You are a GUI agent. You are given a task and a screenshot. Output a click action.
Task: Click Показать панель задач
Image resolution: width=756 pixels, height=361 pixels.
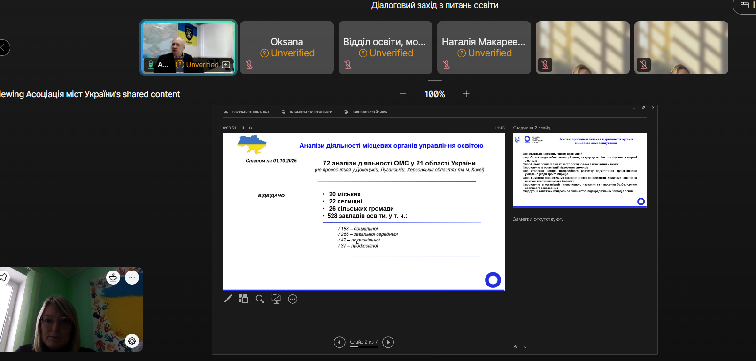pyautogui.click(x=250, y=112)
